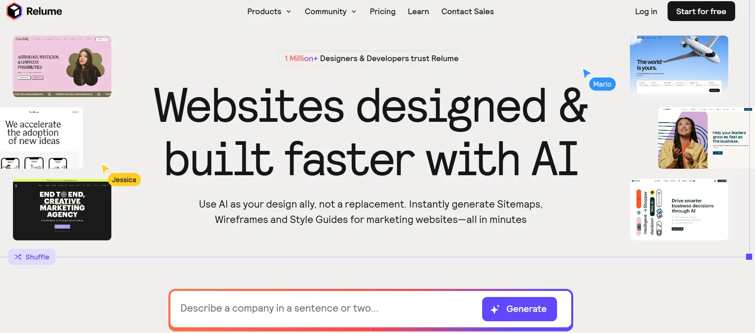The width and height of the screenshot is (755, 333).
Task: Click the Shuffle button
Action: (x=32, y=257)
